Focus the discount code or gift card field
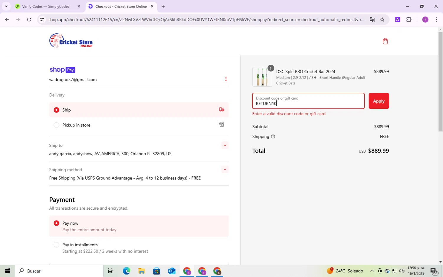This screenshot has width=443, height=277. [x=308, y=101]
